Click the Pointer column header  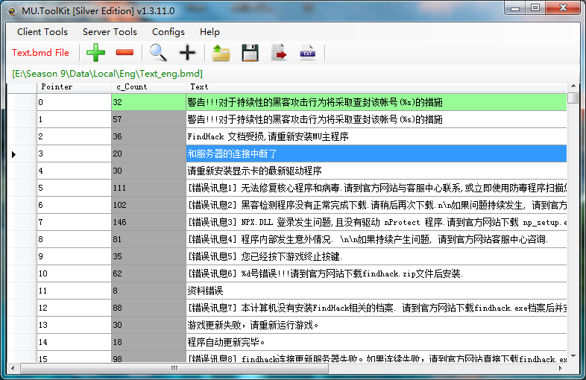pos(74,87)
